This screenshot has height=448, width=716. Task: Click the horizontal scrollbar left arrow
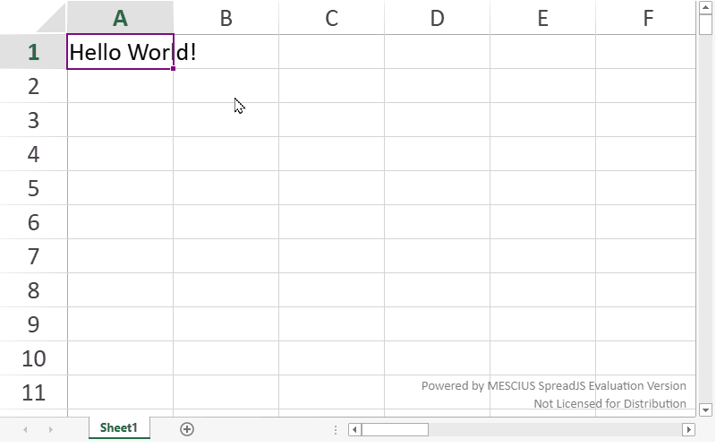[355, 430]
